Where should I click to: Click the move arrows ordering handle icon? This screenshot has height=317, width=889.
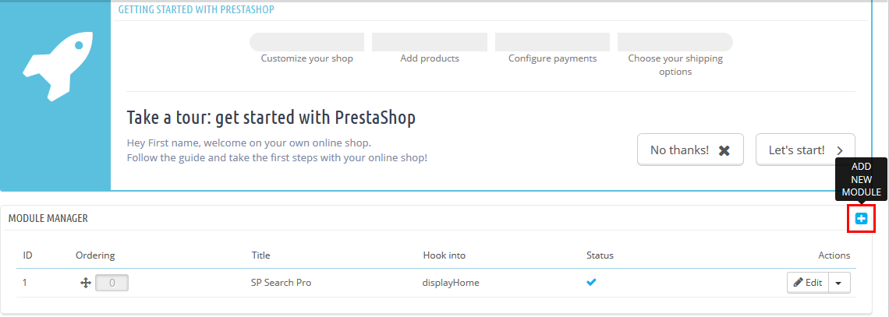click(x=86, y=283)
